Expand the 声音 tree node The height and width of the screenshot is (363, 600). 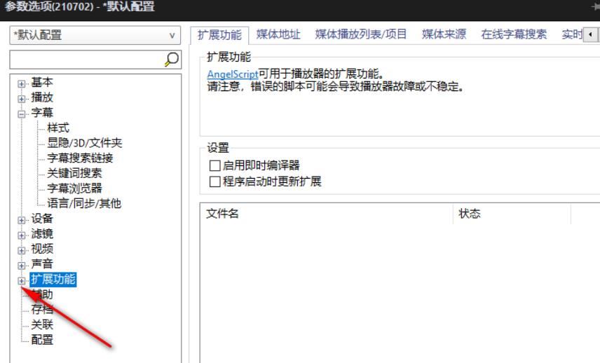point(22,265)
